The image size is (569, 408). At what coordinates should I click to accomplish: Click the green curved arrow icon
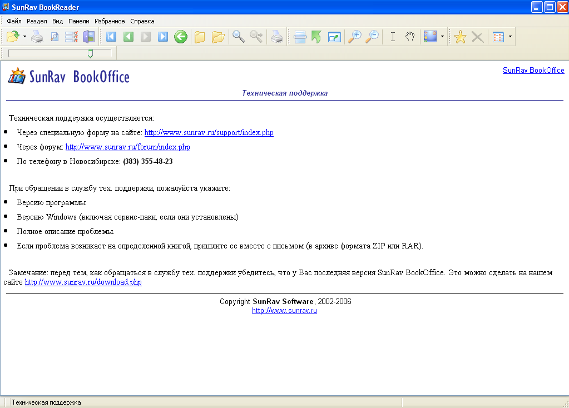click(x=316, y=37)
